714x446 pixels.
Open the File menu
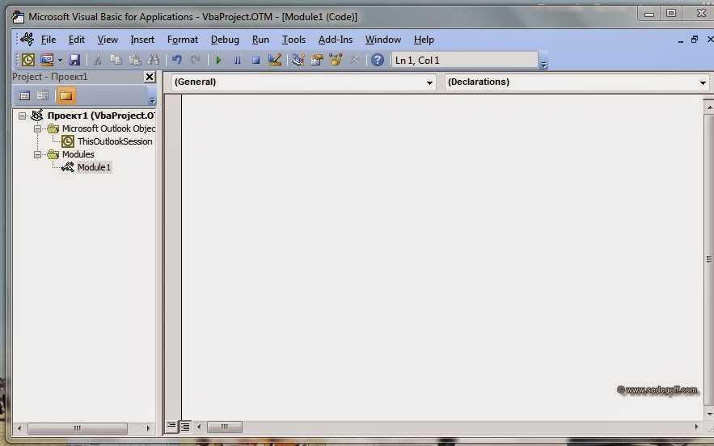(x=49, y=40)
